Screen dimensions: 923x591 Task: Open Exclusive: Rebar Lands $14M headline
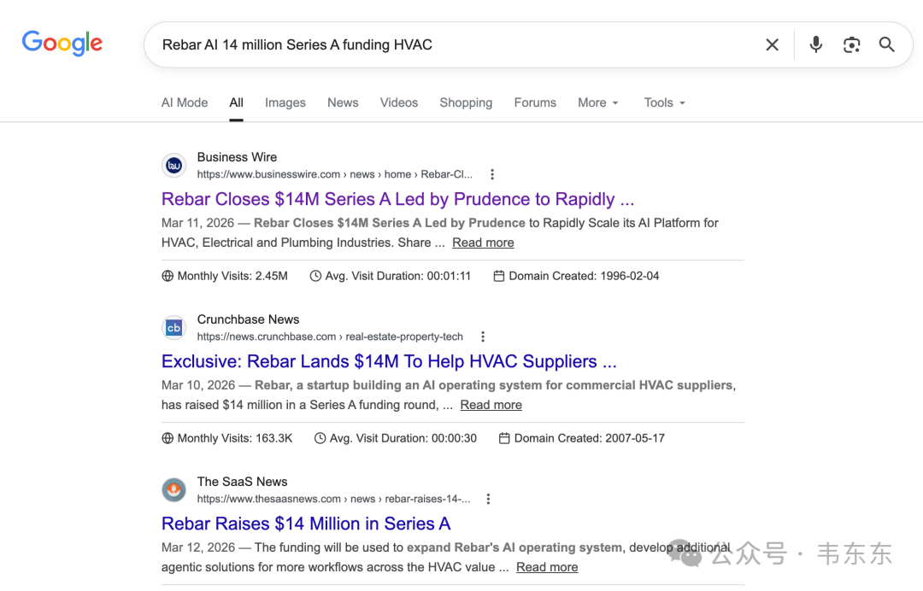[x=389, y=361]
